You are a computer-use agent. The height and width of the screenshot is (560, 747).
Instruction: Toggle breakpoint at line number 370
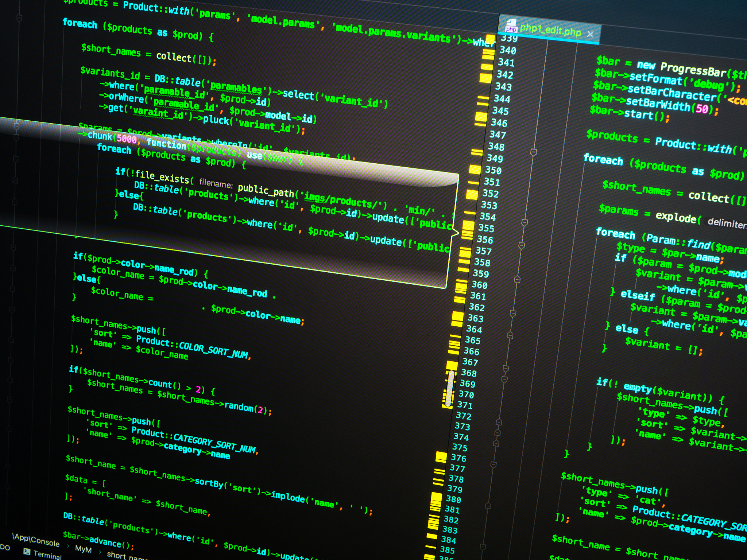466,394
